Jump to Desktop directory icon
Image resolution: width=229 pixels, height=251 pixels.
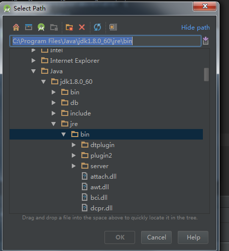[x=29, y=27]
